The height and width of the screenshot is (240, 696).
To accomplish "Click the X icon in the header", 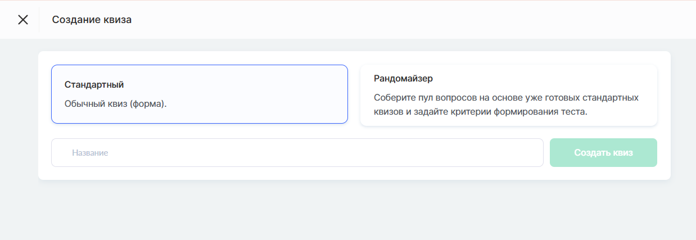I will coord(23,20).
